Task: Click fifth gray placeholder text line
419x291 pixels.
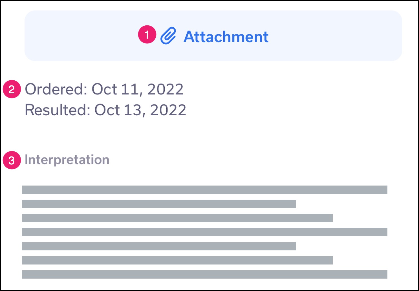Action: click(159, 246)
